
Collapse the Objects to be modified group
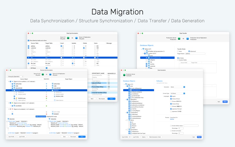coord(9,82)
